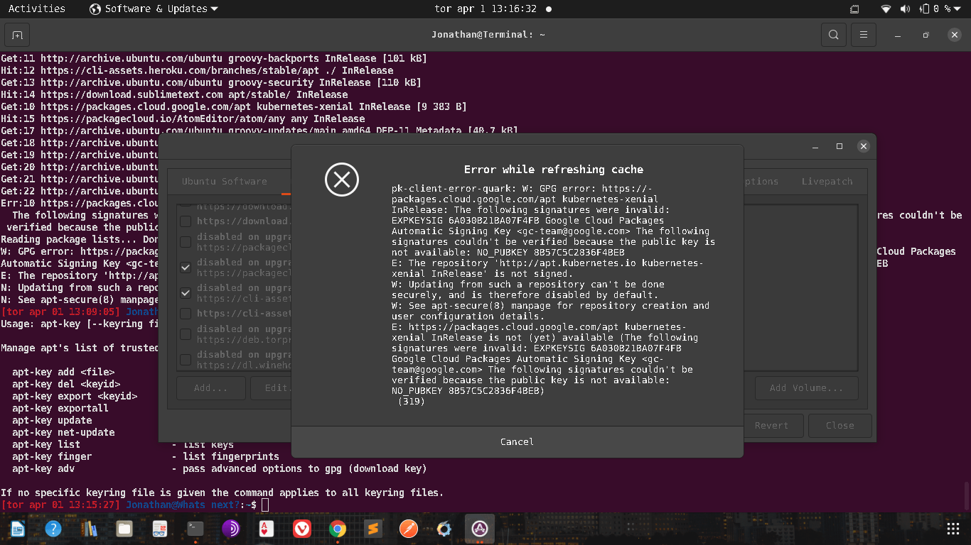The height and width of the screenshot is (545, 971).
Task: Open the Solitaire card game in dock
Action: click(x=267, y=529)
